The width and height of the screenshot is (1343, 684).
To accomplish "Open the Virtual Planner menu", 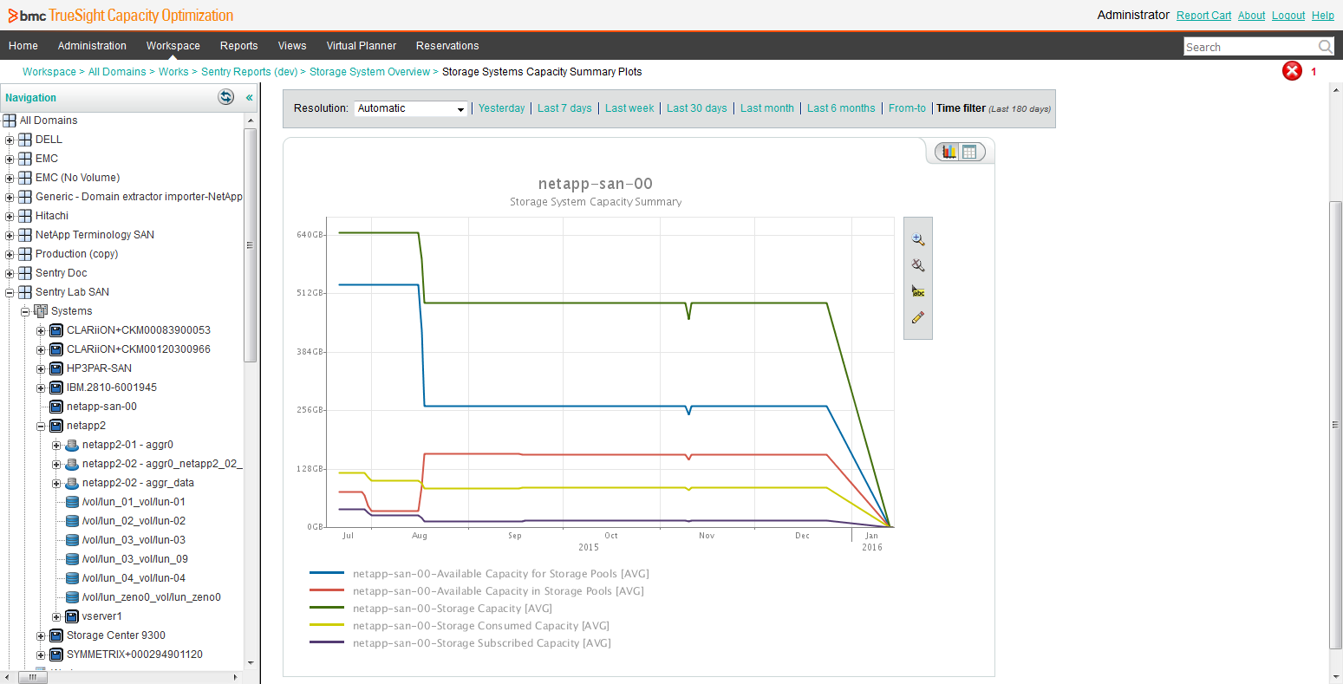I will (362, 46).
